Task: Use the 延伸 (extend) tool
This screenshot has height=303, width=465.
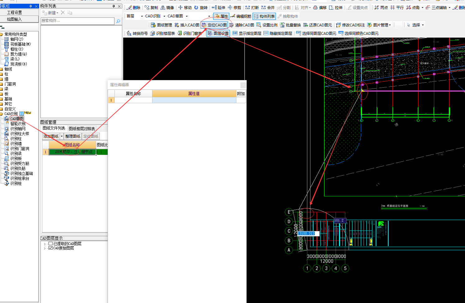Action: point(219,7)
